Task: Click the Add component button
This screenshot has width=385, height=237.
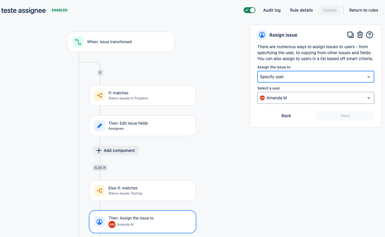Action: (x=116, y=151)
